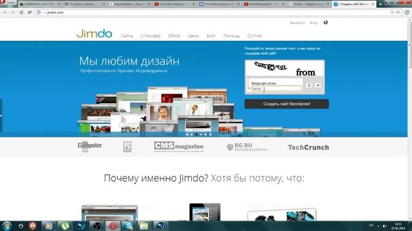Switch to the AdsMeFast tab
412x231 pixels.
click(39, 4)
